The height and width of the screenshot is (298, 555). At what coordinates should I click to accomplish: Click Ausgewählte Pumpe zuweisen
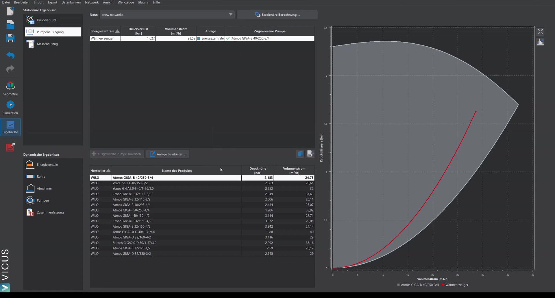116,154
